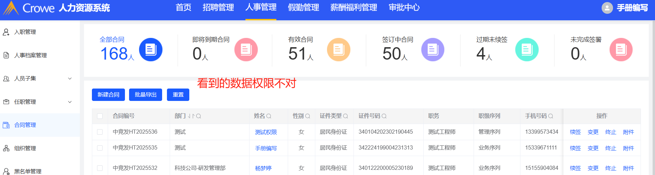
Task: Click phone number 15339671111
Action: [541, 147]
